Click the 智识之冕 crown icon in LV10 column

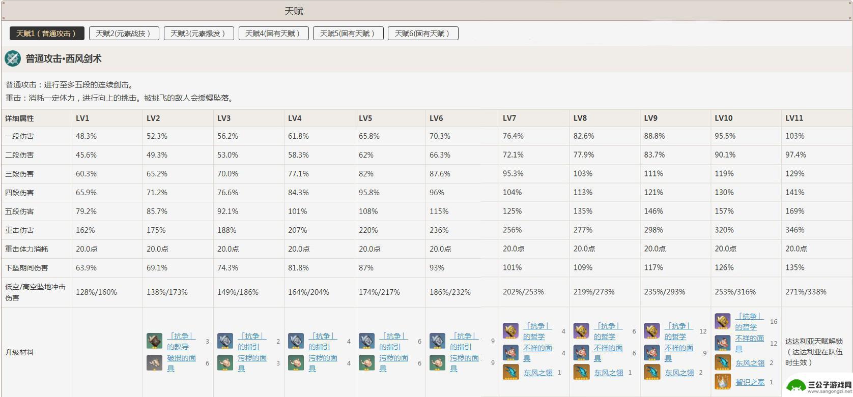(723, 382)
